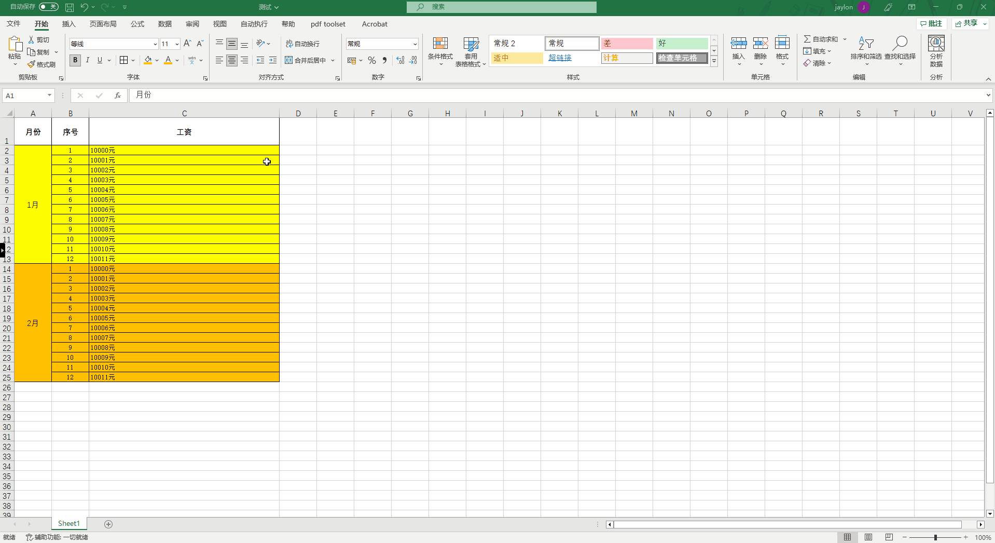The height and width of the screenshot is (543, 995).
Task: Switch to Page Layout view in status bar
Action: click(x=868, y=537)
